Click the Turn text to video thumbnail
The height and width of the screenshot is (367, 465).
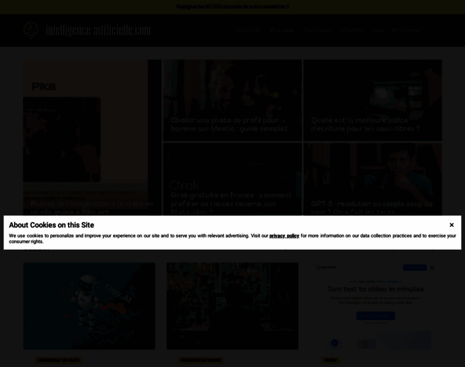(x=376, y=306)
